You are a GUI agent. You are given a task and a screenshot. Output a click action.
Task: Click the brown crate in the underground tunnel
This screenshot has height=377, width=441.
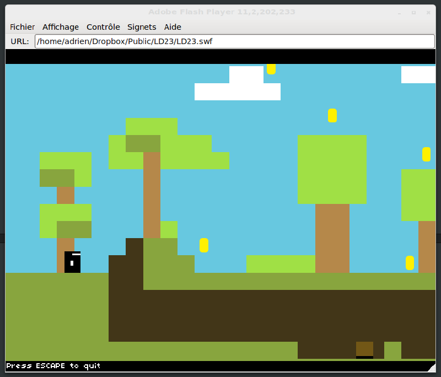click(x=364, y=349)
